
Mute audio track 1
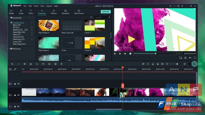click(x=18, y=106)
